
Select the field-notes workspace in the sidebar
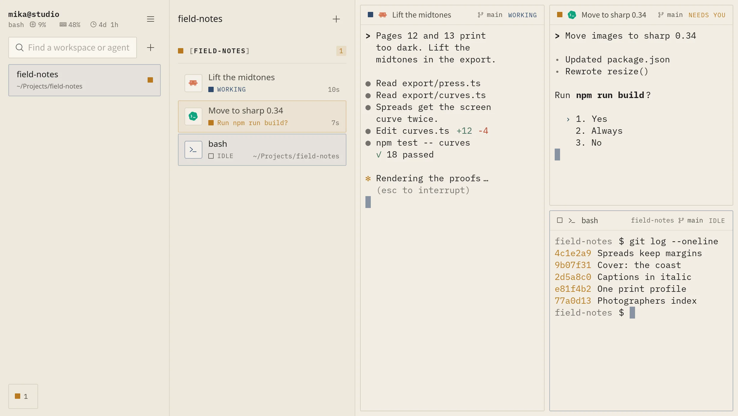(x=85, y=80)
